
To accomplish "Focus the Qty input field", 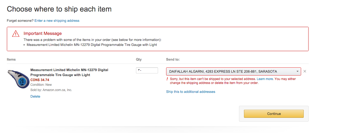I will pos(147,70).
